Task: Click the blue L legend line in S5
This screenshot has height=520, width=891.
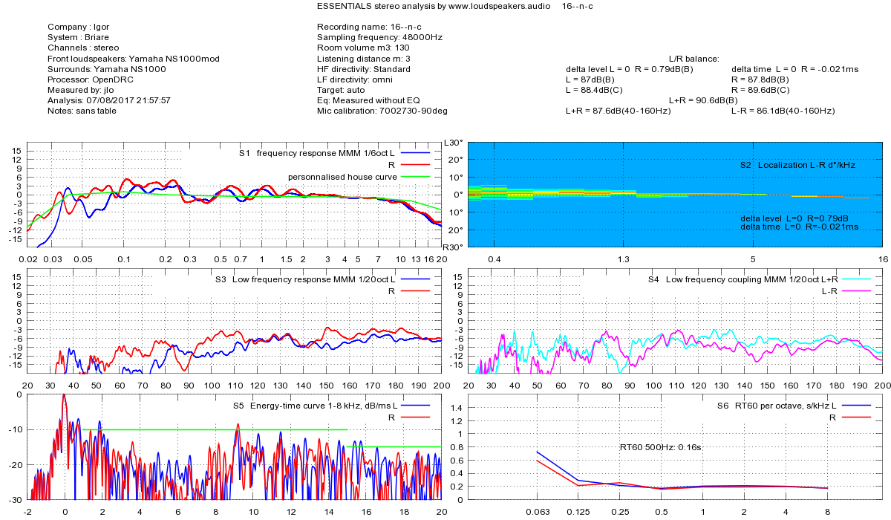Action: [416, 406]
